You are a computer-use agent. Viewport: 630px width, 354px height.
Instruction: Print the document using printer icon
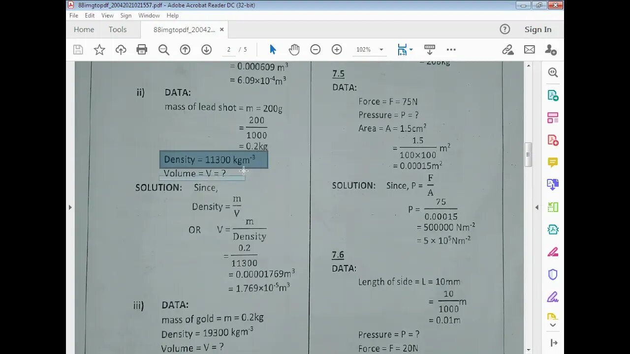coord(142,50)
